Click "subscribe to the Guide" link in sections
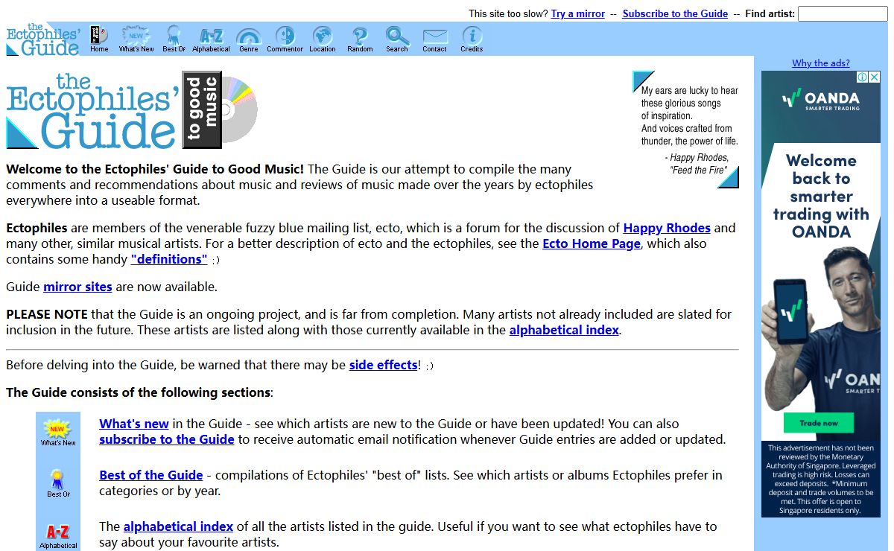Viewport: 894px width, 551px height. point(167,439)
